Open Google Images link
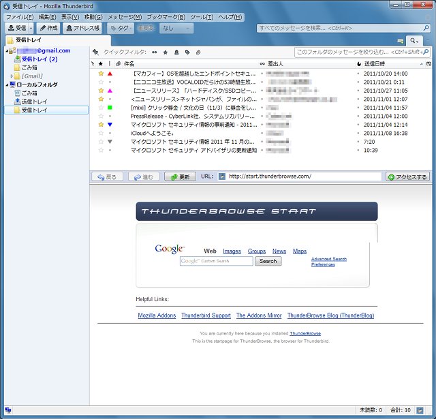 point(232,251)
